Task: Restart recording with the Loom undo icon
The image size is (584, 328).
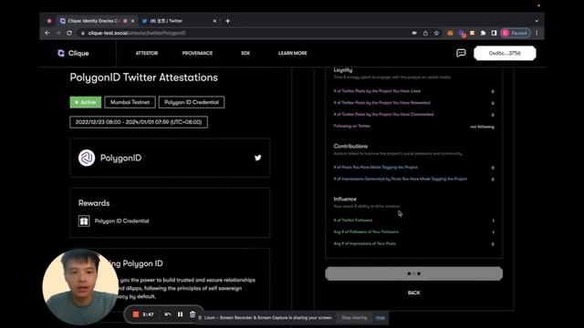Action: click(x=168, y=314)
